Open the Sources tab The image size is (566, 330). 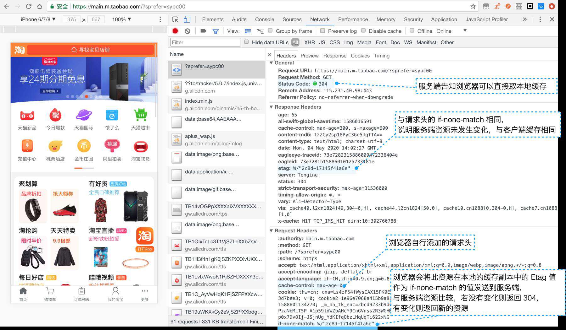coord(292,19)
